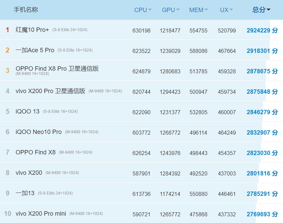Click OPPO Find X8 phone name
Screen dimensions: 283x223
(x=36, y=152)
